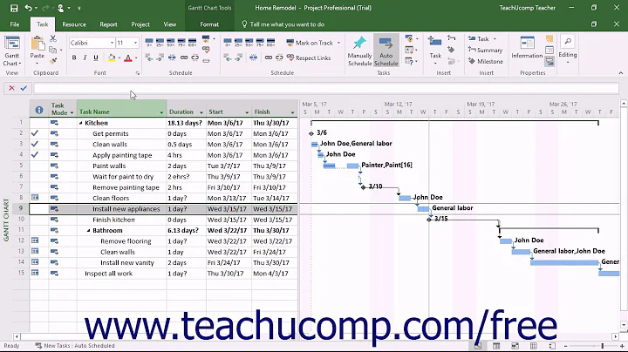628x352 pixels.
Task: Insert a Milestone from Insert group
Action: pyautogui.click(x=486, y=61)
